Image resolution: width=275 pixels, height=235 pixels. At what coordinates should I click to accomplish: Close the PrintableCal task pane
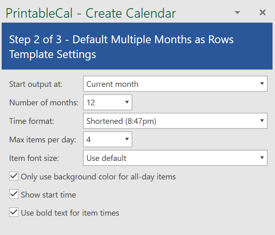click(x=263, y=12)
